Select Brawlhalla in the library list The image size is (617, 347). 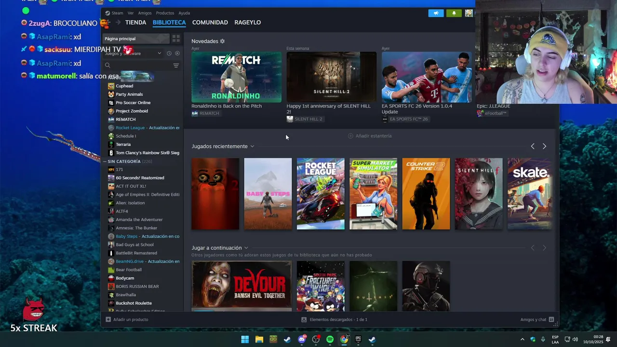tap(126, 295)
